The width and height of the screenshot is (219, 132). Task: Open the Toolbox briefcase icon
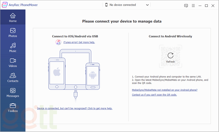coord(13,106)
